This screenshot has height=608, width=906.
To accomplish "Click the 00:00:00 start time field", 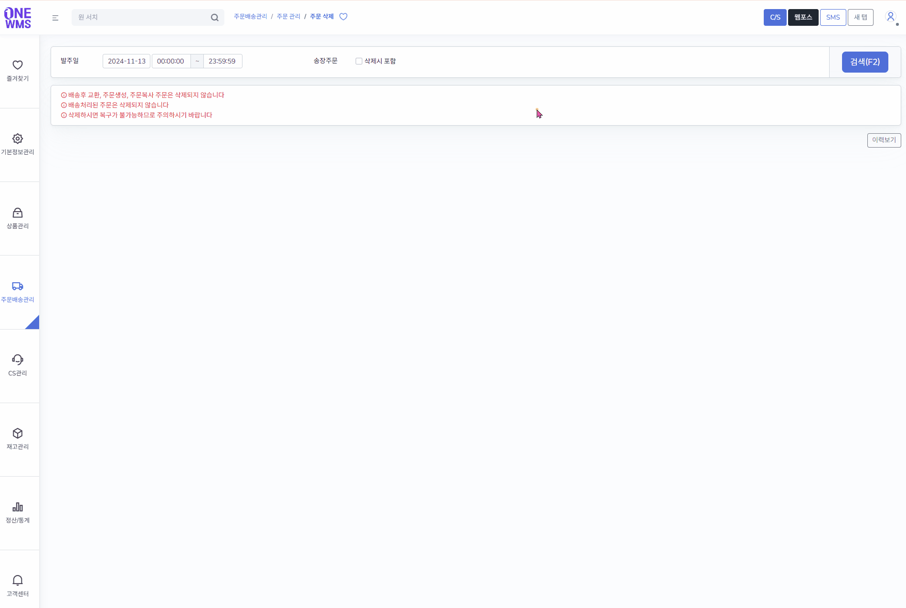I will coord(171,61).
